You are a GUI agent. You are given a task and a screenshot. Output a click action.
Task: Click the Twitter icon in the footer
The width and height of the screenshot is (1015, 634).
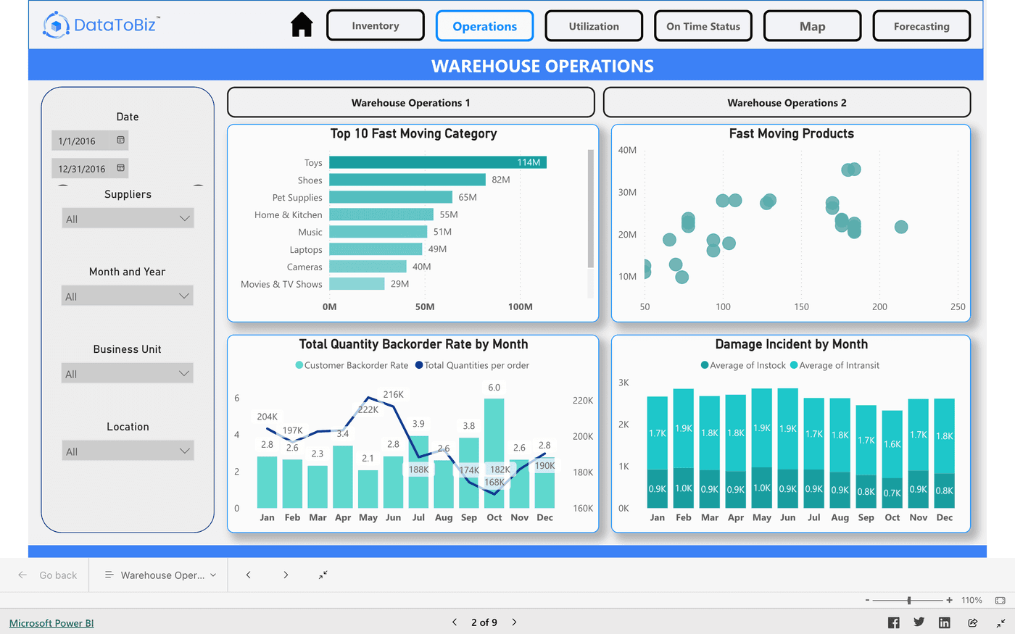click(x=919, y=622)
